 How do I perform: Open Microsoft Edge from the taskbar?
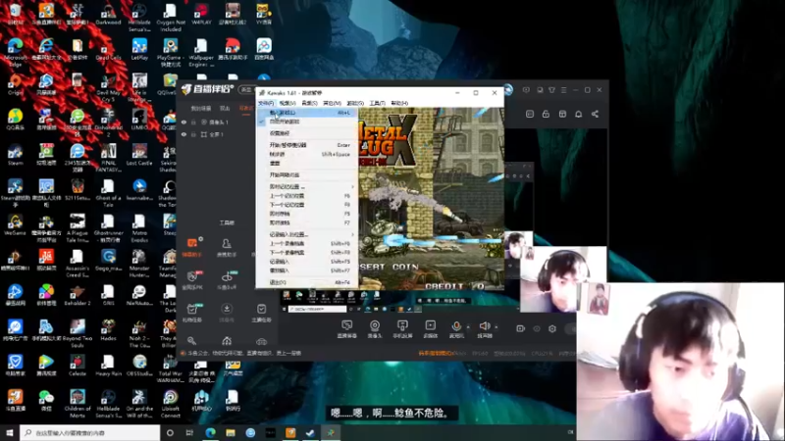tap(210, 432)
